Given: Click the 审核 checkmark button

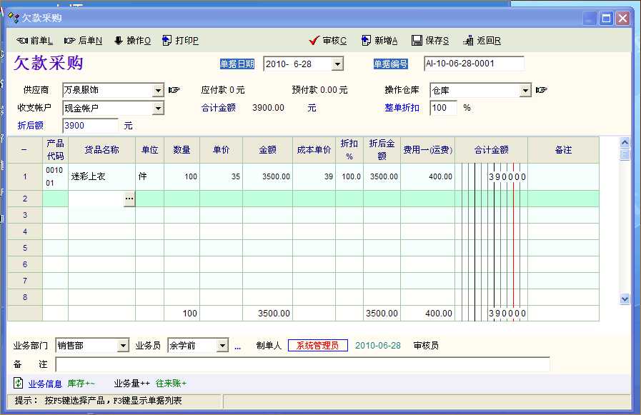Looking at the screenshot, I should 314,41.
